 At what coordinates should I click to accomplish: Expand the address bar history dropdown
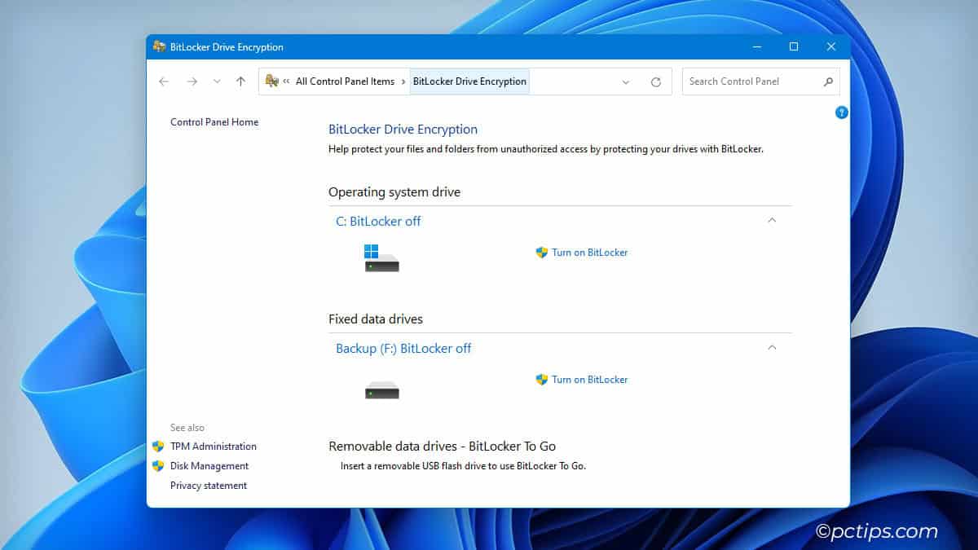(626, 81)
